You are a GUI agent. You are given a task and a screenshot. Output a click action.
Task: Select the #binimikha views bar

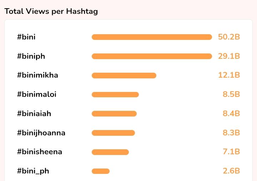tap(124, 76)
